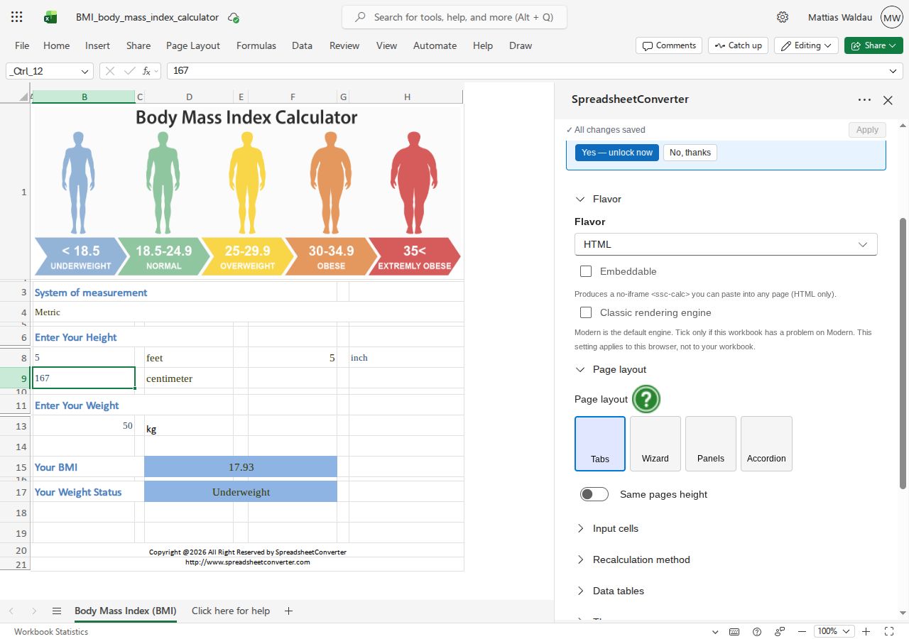Click the 'No, thanks' button

(690, 153)
